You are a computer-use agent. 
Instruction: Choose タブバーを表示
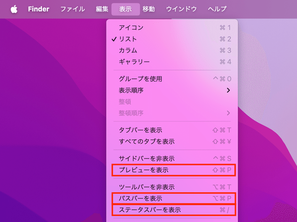(x=172, y=130)
